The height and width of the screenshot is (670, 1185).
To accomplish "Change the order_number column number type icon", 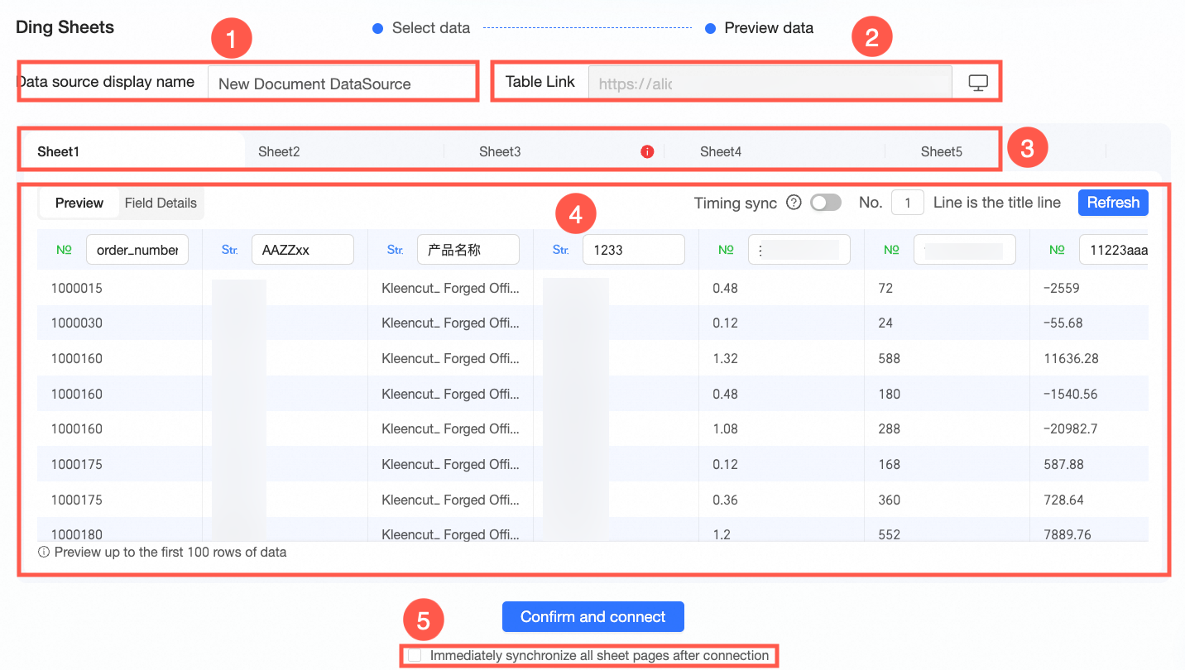I will tap(65, 249).
